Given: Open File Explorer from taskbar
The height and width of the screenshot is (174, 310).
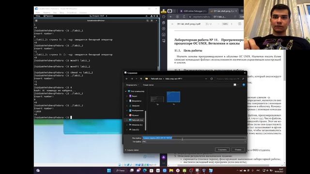Looking at the screenshot, I should [x=171, y=171].
